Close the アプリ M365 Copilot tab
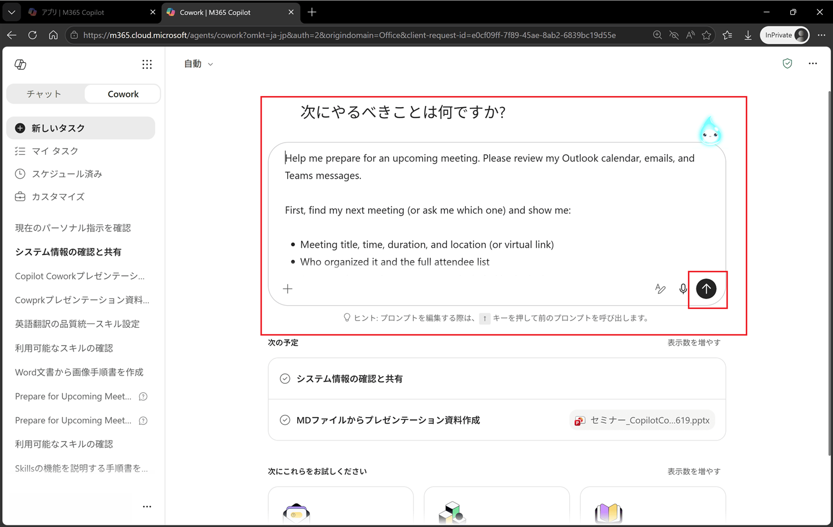833x527 pixels. point(153,12)
